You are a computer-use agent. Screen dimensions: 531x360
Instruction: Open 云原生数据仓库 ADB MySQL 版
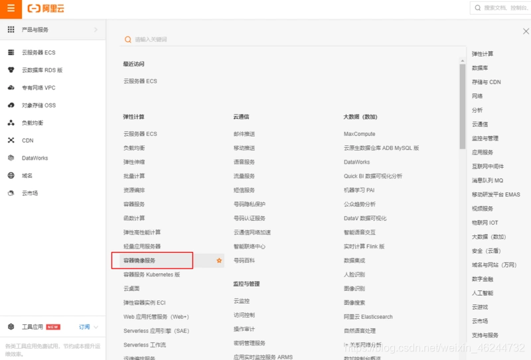[381, 149]
